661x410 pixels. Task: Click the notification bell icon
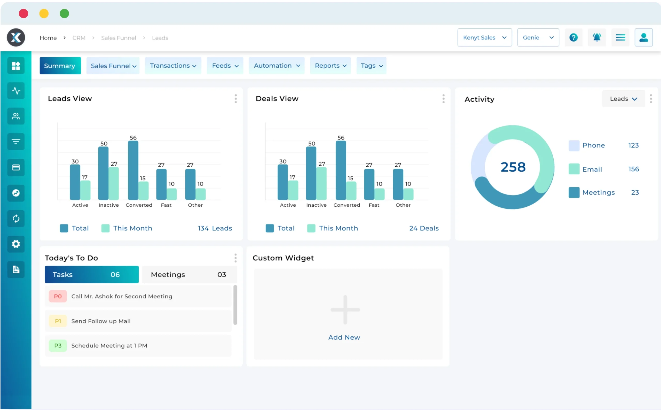pos(597,37)
